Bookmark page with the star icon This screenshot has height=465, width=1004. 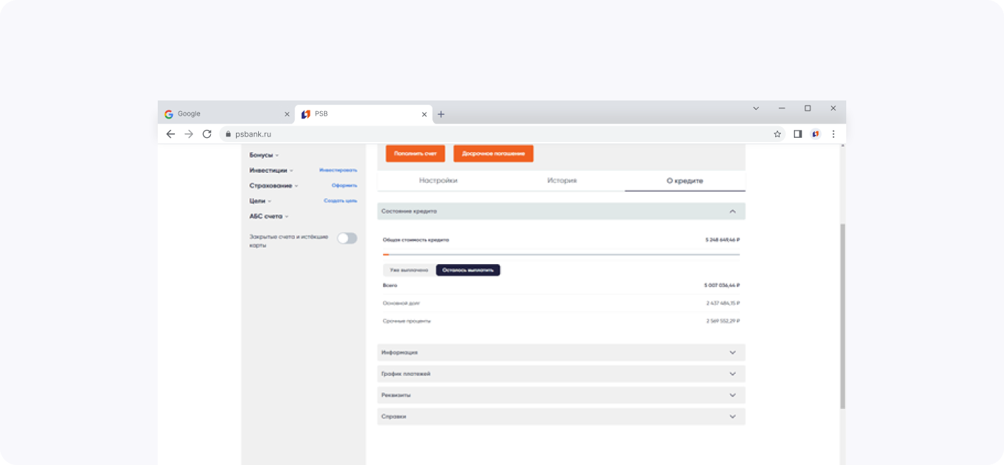point(777,134)
